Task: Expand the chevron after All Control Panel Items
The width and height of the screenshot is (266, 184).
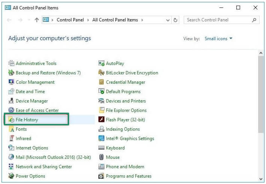Action: tap(142, 20)
